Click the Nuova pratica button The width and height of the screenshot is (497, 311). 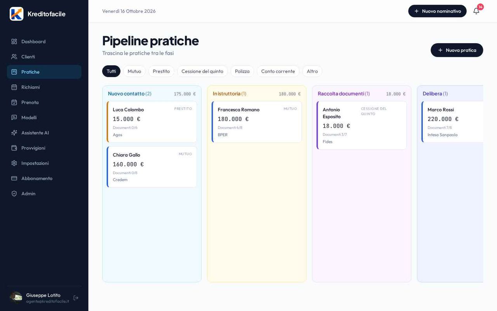(457, 50)
